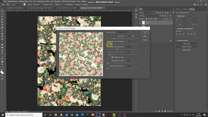Select the Horizontal Type tool
This screenshot has height=117, width=208.
click(x=2, y=53)
